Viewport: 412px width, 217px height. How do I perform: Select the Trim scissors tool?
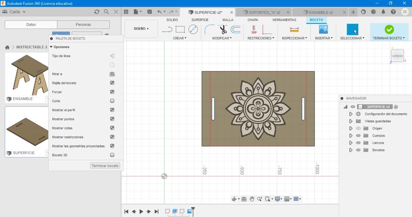point(223,30)
